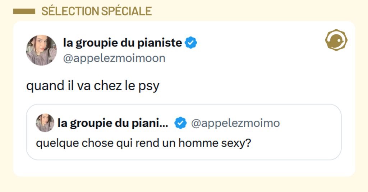Open quoted text "quelque chose qui rend un homme sexy?"
368x192 pixels.
click(x=143, y=144)
